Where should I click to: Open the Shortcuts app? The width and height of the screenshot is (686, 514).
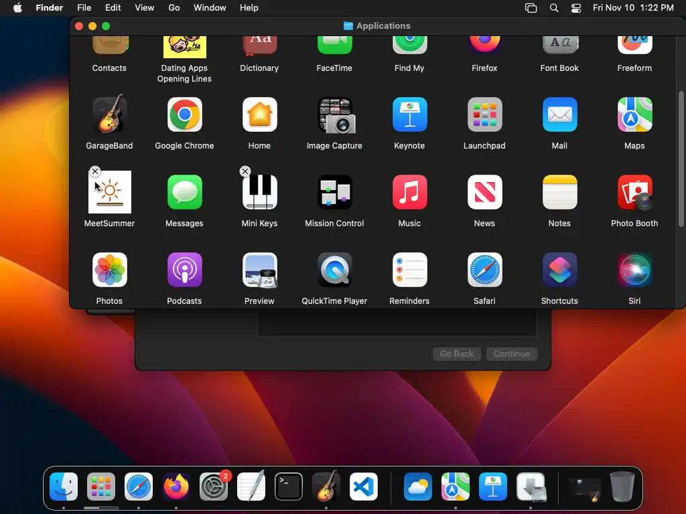pos(559,270)
